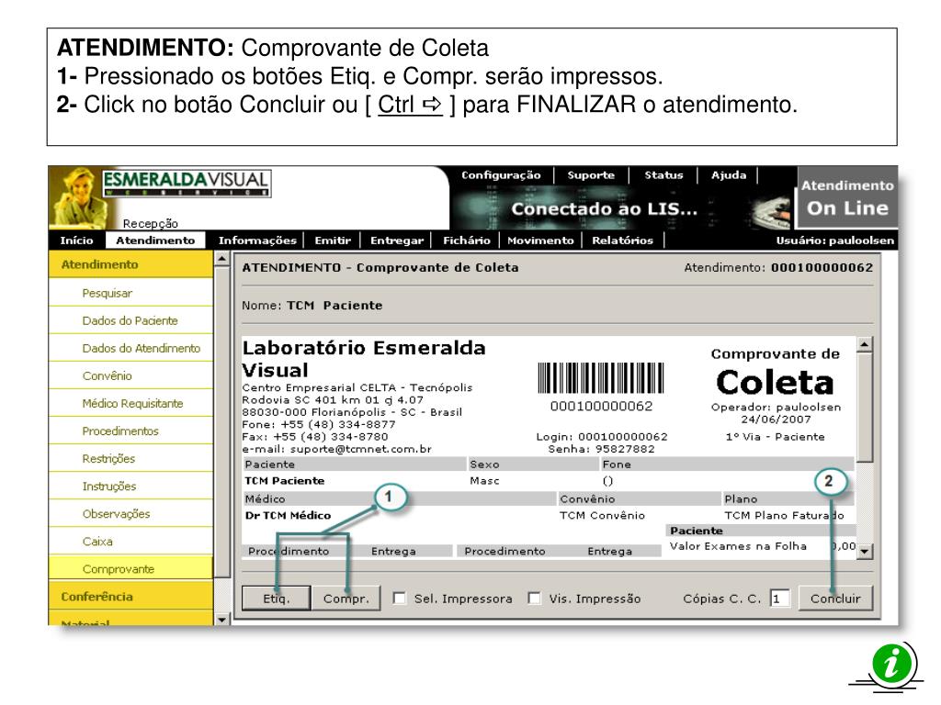Open Pesquisar in the sidebar
This screenshot has width=941, height=705.
(130, 293)
